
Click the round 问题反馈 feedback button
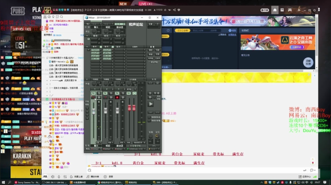[x=308, y=62]
